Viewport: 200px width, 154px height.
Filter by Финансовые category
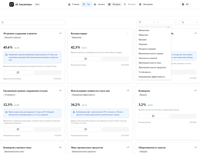point(154,30)
